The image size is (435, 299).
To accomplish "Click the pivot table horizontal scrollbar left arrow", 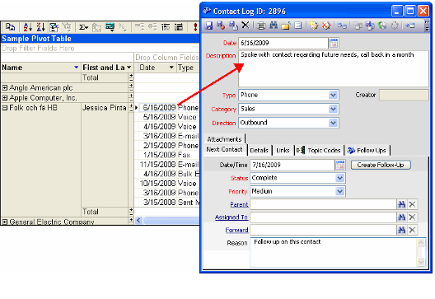I will point(138,221).
